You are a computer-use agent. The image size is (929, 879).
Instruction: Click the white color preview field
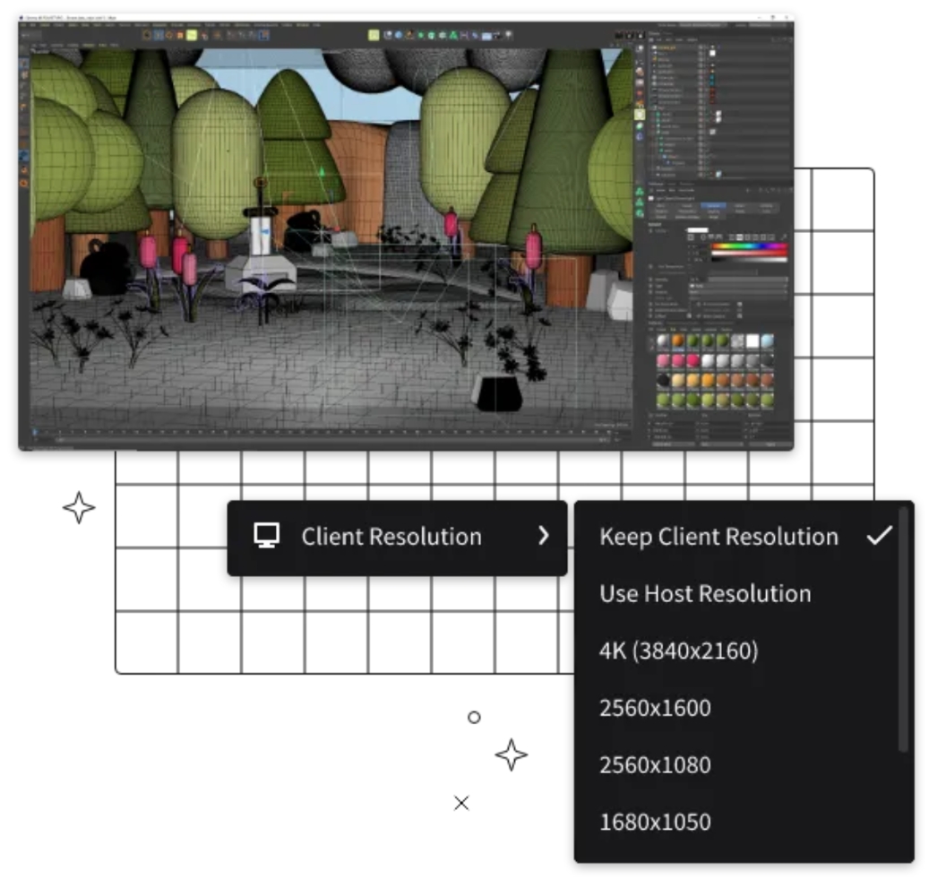coord(698,230)
